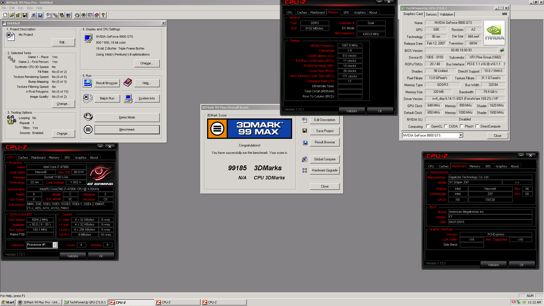The image size is (544, 306).
Task: Click the Edit... button in Project Description
Action: (x=63, y=42)
